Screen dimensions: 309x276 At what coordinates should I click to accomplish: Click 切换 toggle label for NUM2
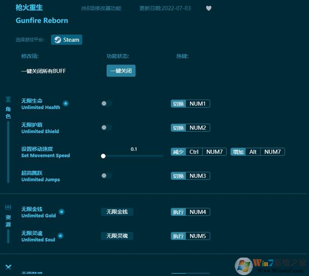pos(178,128)
